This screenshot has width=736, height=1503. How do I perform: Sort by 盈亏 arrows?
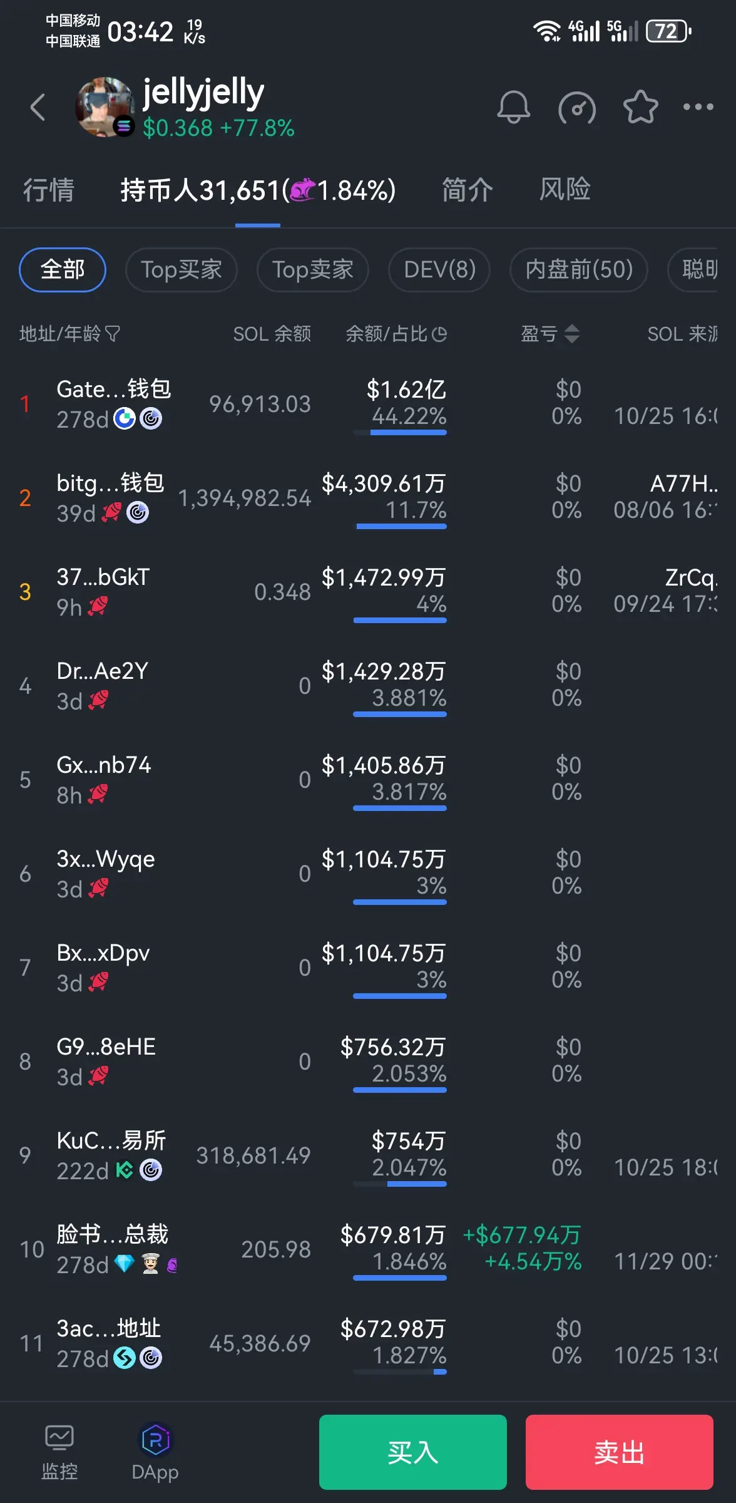[571, 334]
